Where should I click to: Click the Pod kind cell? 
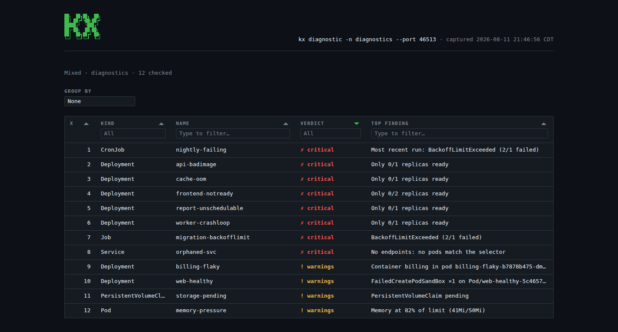[x=106, y=311]
